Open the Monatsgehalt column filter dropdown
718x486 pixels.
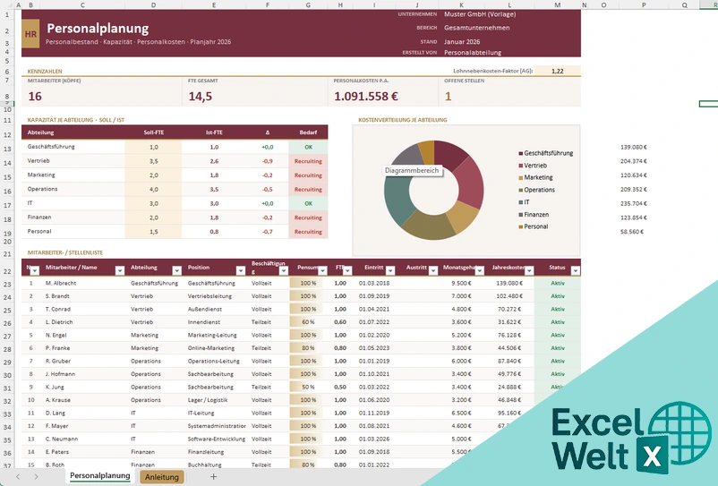[480, 271]
